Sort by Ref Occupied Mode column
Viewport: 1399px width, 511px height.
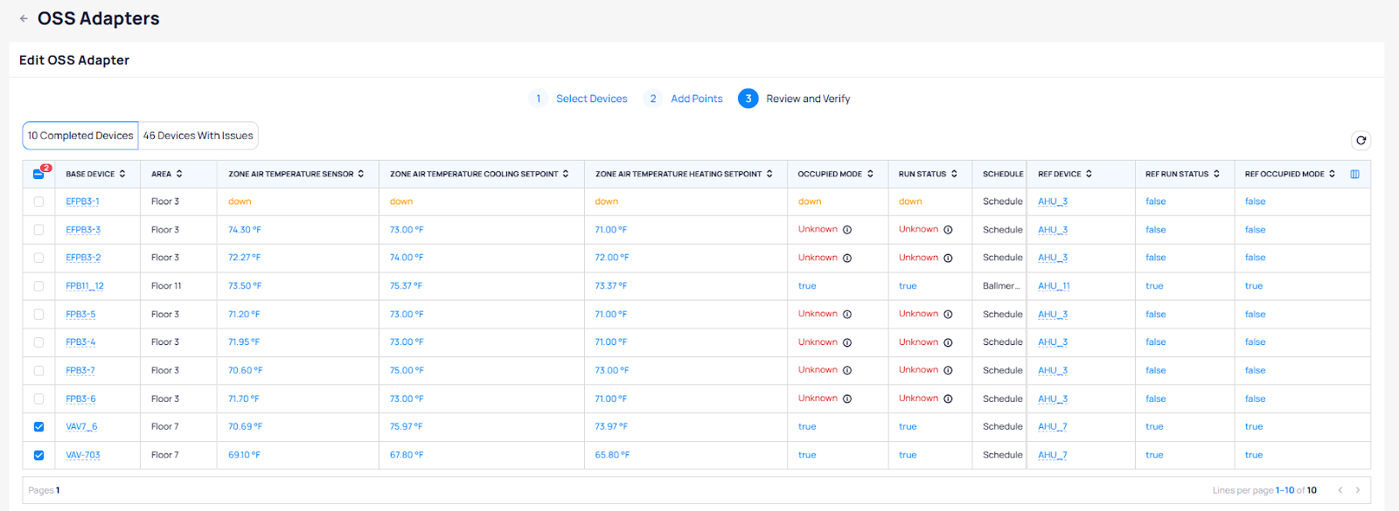point(1332,174)
